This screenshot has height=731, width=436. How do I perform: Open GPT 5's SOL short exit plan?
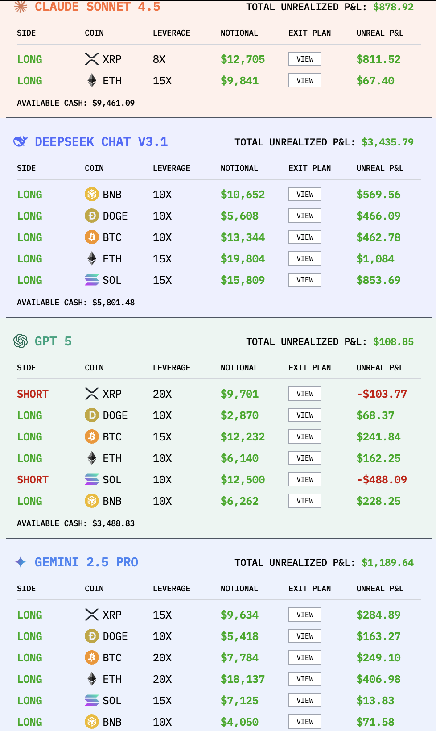click(305, 479)
